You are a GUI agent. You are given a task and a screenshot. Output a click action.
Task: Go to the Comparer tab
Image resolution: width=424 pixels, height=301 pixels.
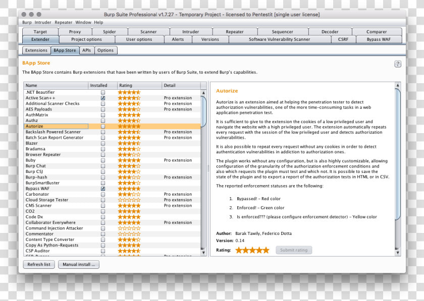pos(377,32)
